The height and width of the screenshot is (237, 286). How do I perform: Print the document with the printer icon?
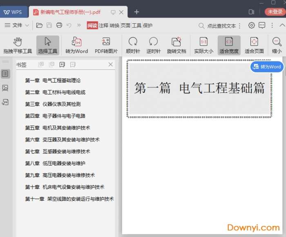point(59,25)
